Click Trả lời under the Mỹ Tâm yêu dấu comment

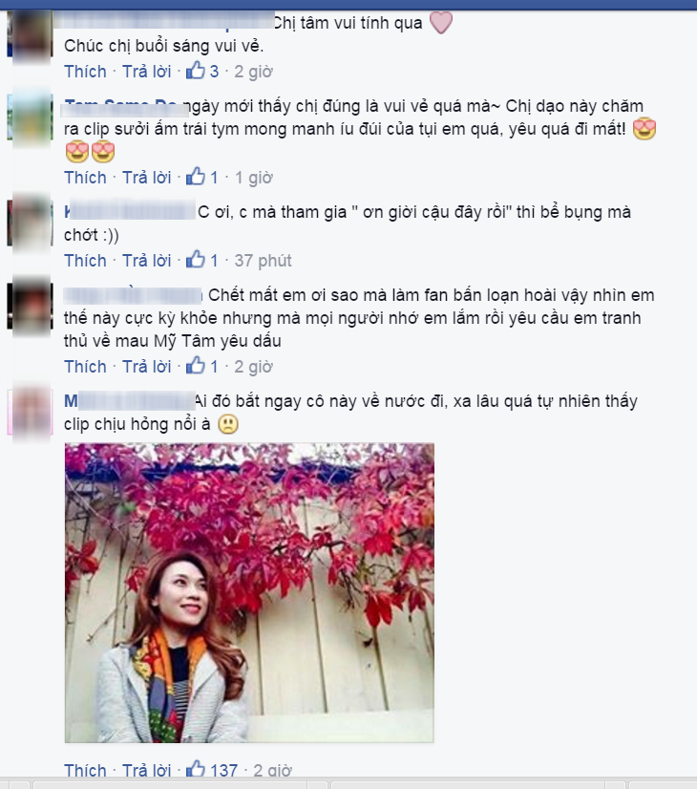click(147, 367)
